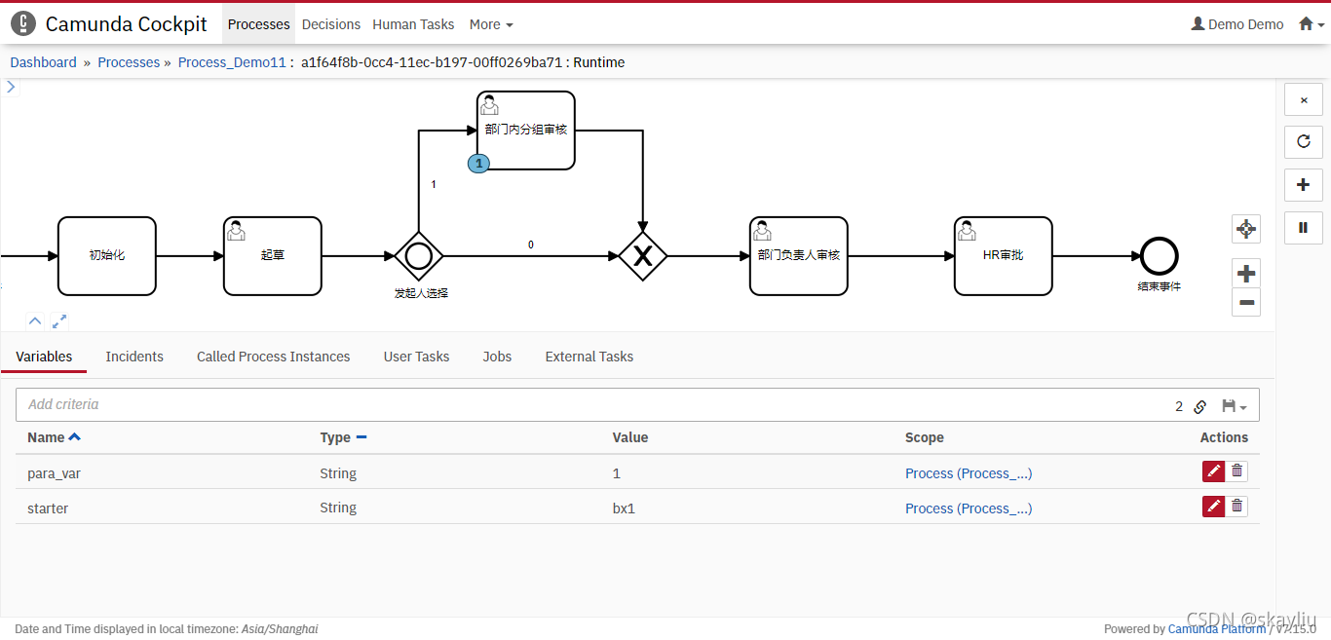Image resolution: width=1331 pixels, height=640 pixels.
Task: Zoom out the diagram
Action: coord(1246,302)
